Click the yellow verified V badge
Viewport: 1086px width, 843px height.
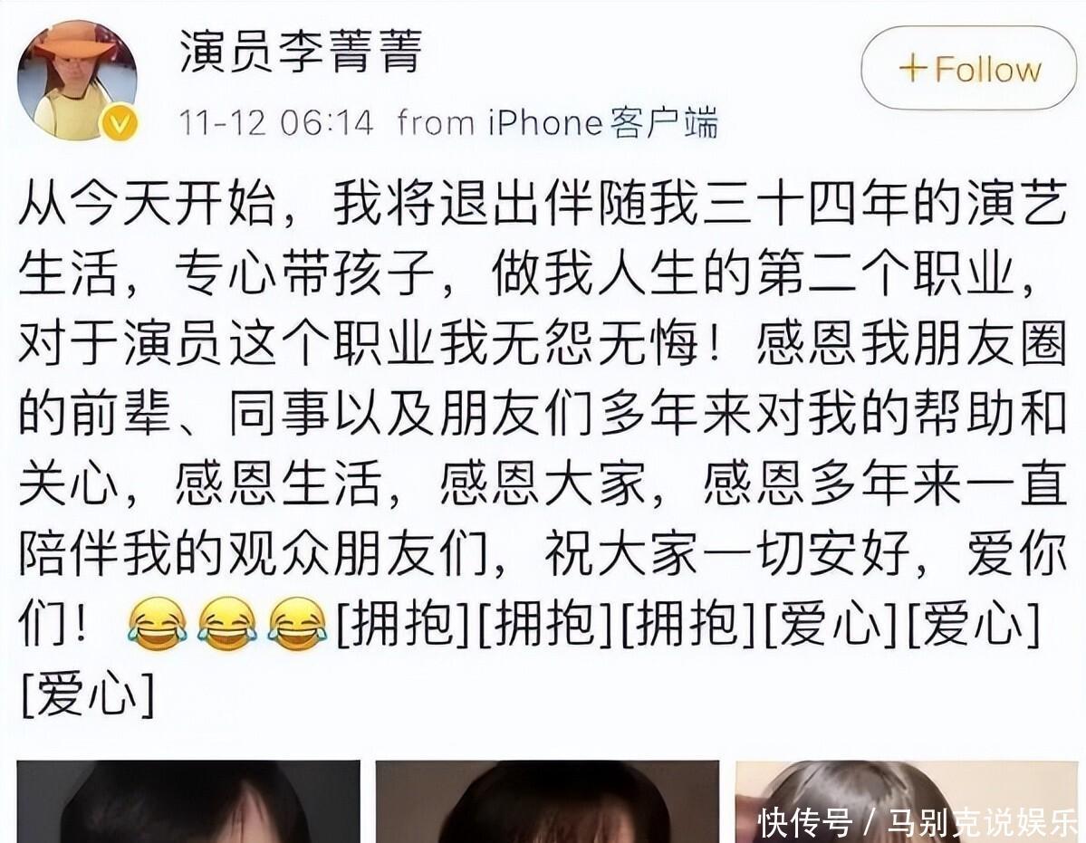120,123
